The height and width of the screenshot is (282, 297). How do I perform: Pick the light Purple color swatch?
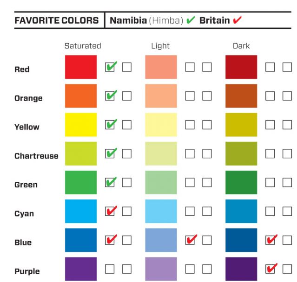(x=161, y=269)
